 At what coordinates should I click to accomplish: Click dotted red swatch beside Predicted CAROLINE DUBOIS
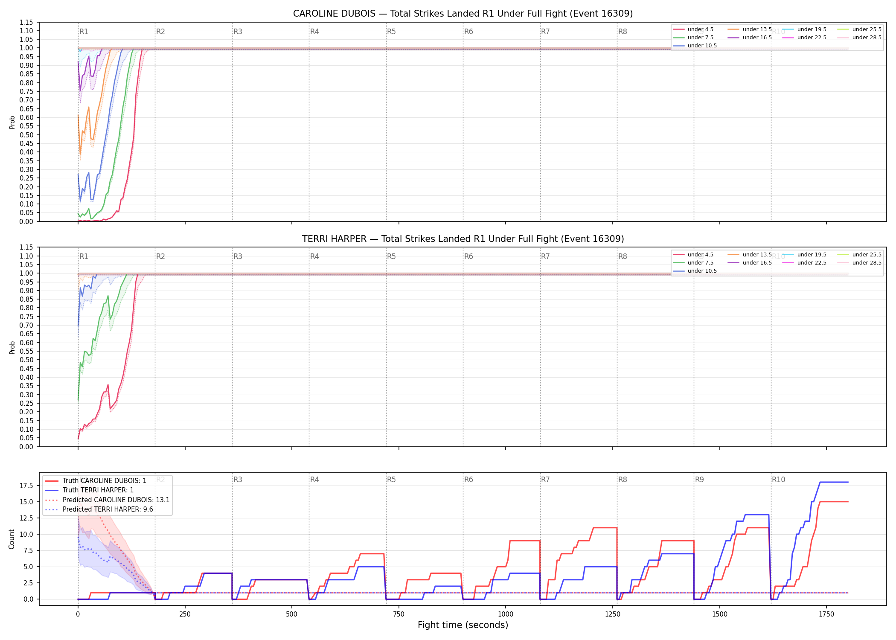52,500
